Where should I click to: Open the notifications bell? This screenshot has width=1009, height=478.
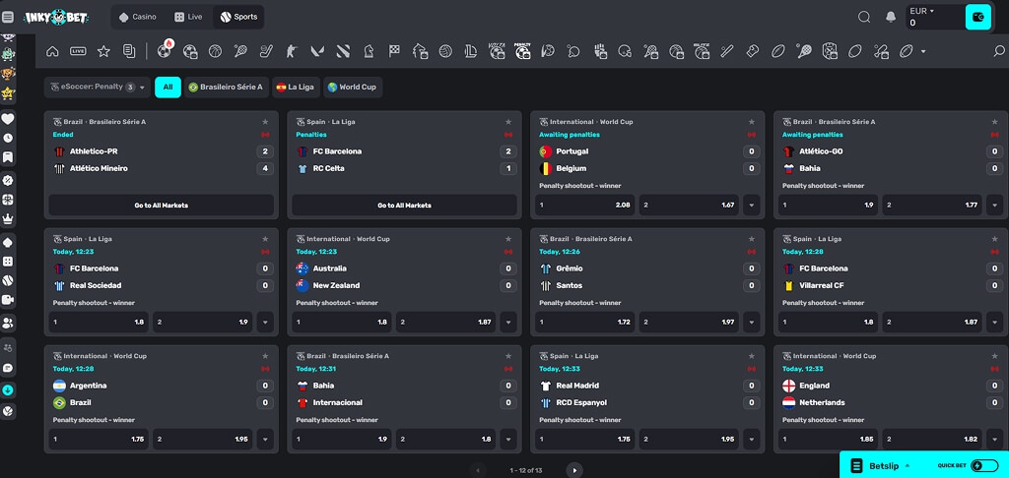click(x=891, y=18)
